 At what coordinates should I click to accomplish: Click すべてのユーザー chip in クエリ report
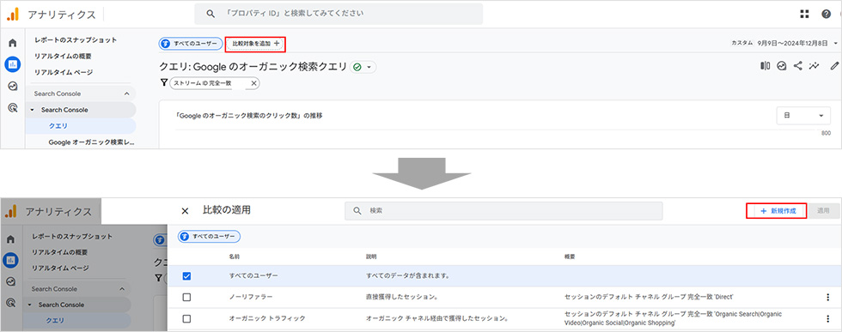tap(191, 44)
